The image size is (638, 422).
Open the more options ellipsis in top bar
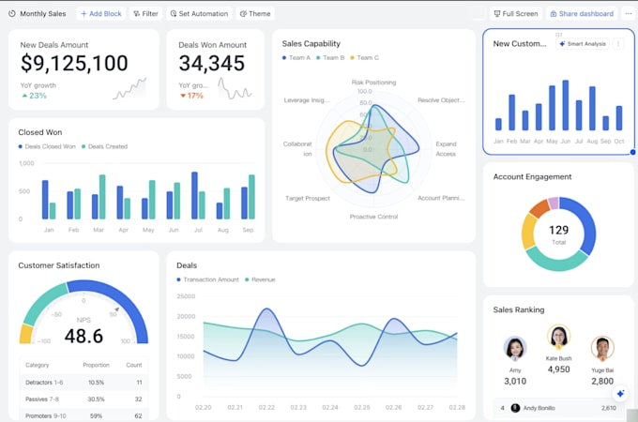[629, 13]
